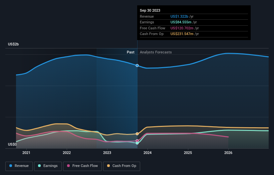The height and width of the screenshot is (175, 274).
Task: Click the 2026 x-axis label
Action: (228, 153)
